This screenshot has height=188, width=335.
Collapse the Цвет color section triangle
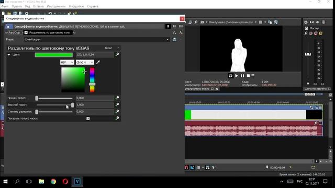(9, 54)
